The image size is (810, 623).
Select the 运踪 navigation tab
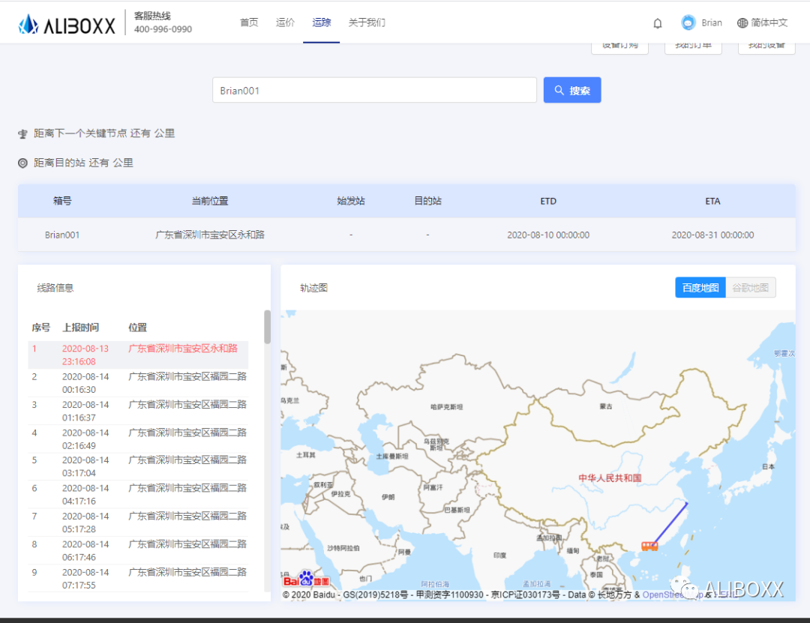coord(322,22)
